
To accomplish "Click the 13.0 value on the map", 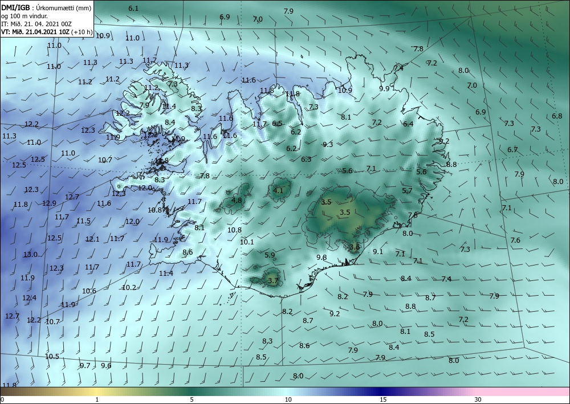I will pyautogui.click(x=31, y=254).
